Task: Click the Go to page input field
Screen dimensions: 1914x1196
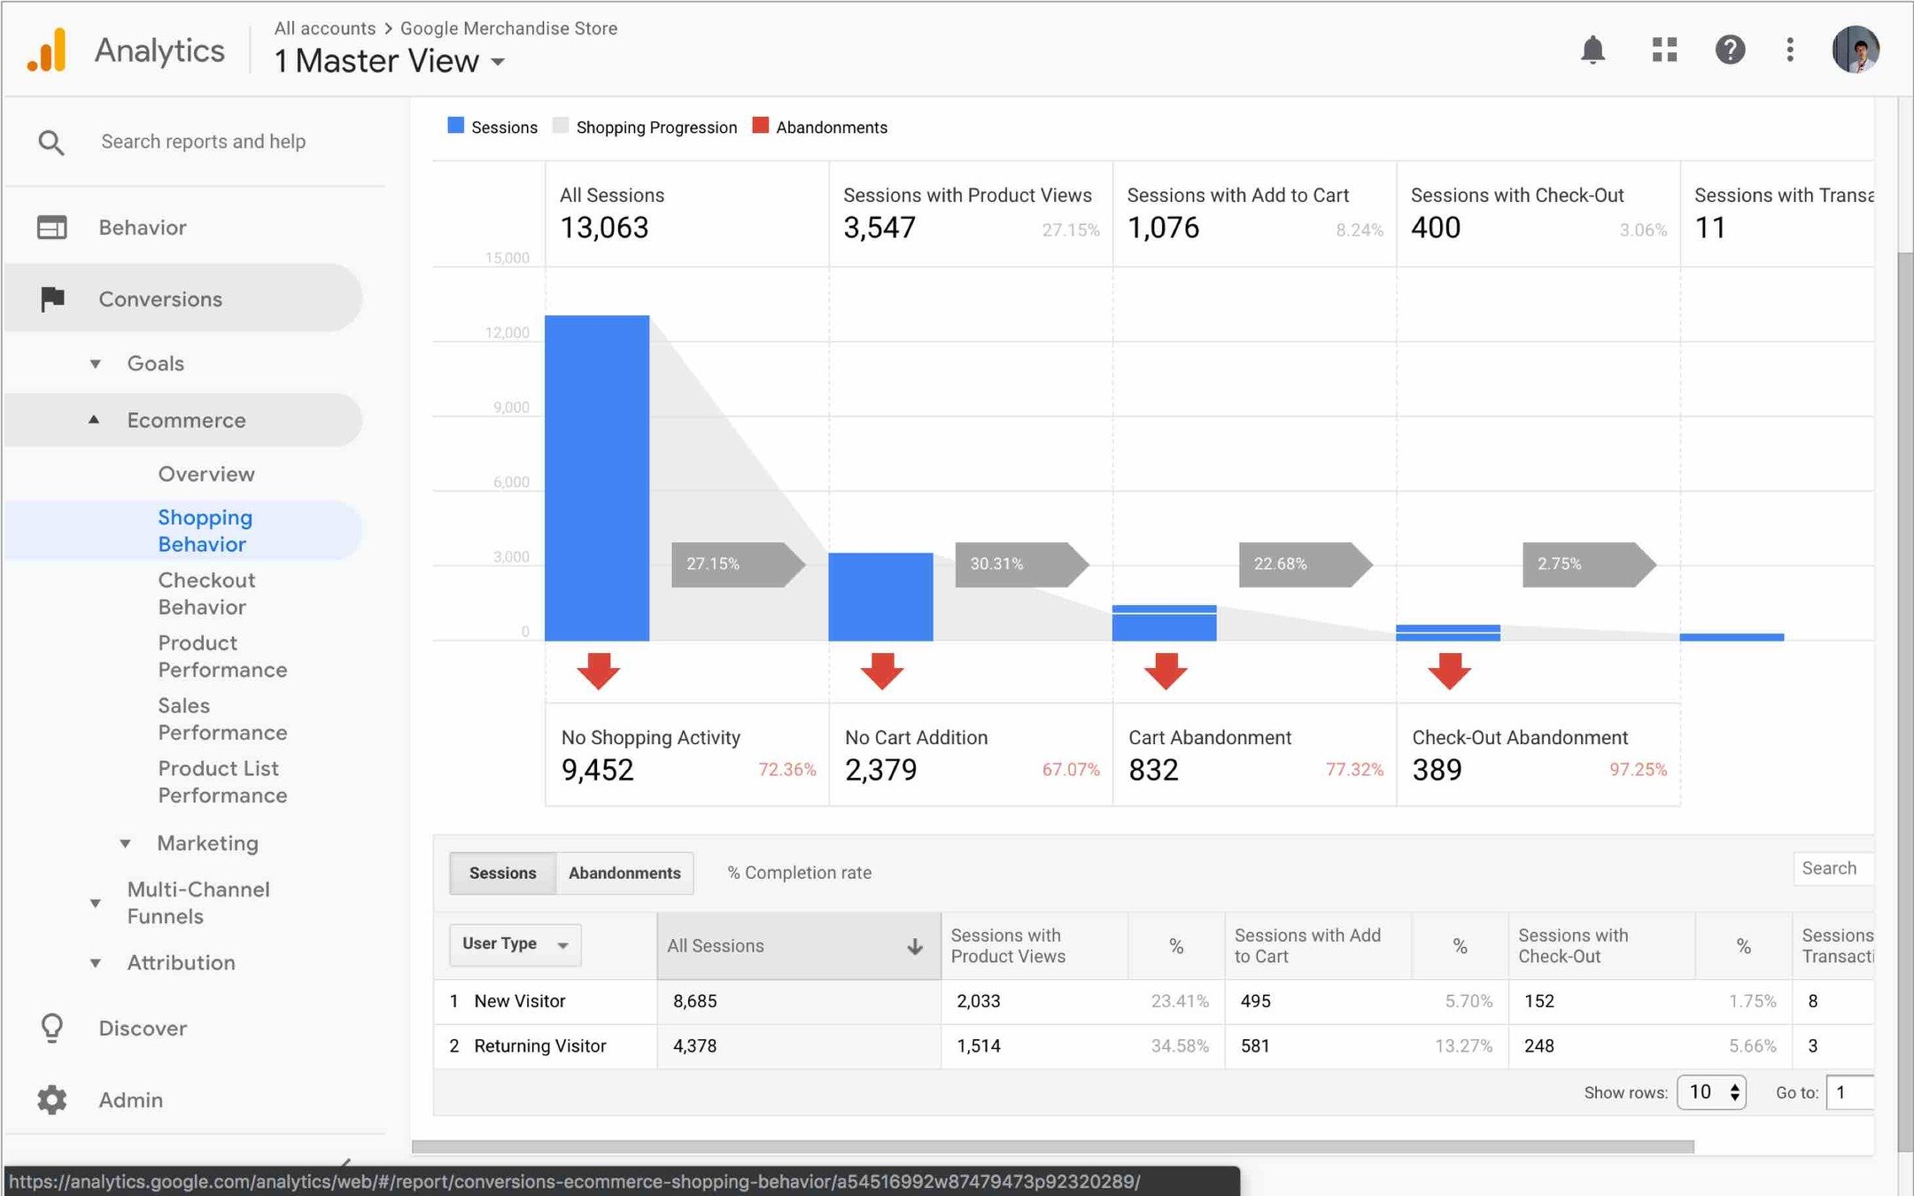Action: (1851, 1092)
